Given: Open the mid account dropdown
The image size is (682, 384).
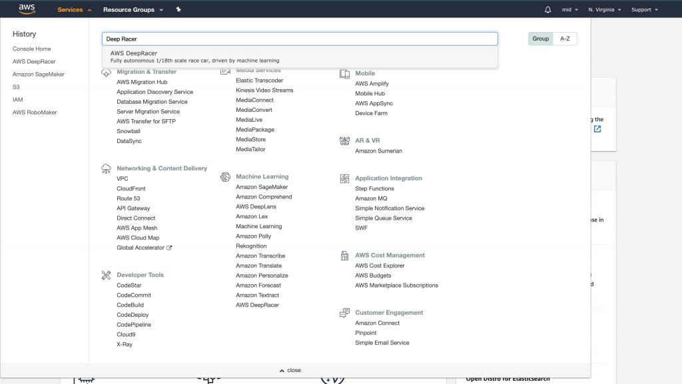Looking at the screenshot, I should (570, 9).
